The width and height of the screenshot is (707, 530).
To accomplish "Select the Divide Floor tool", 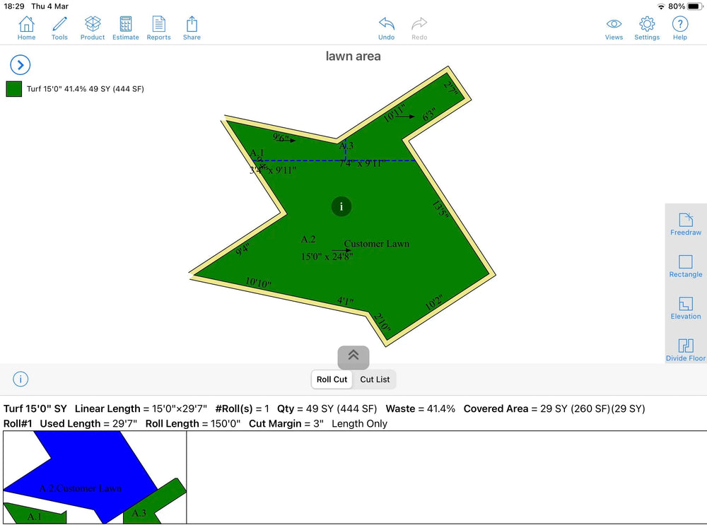I will click(x=685, y=349).
